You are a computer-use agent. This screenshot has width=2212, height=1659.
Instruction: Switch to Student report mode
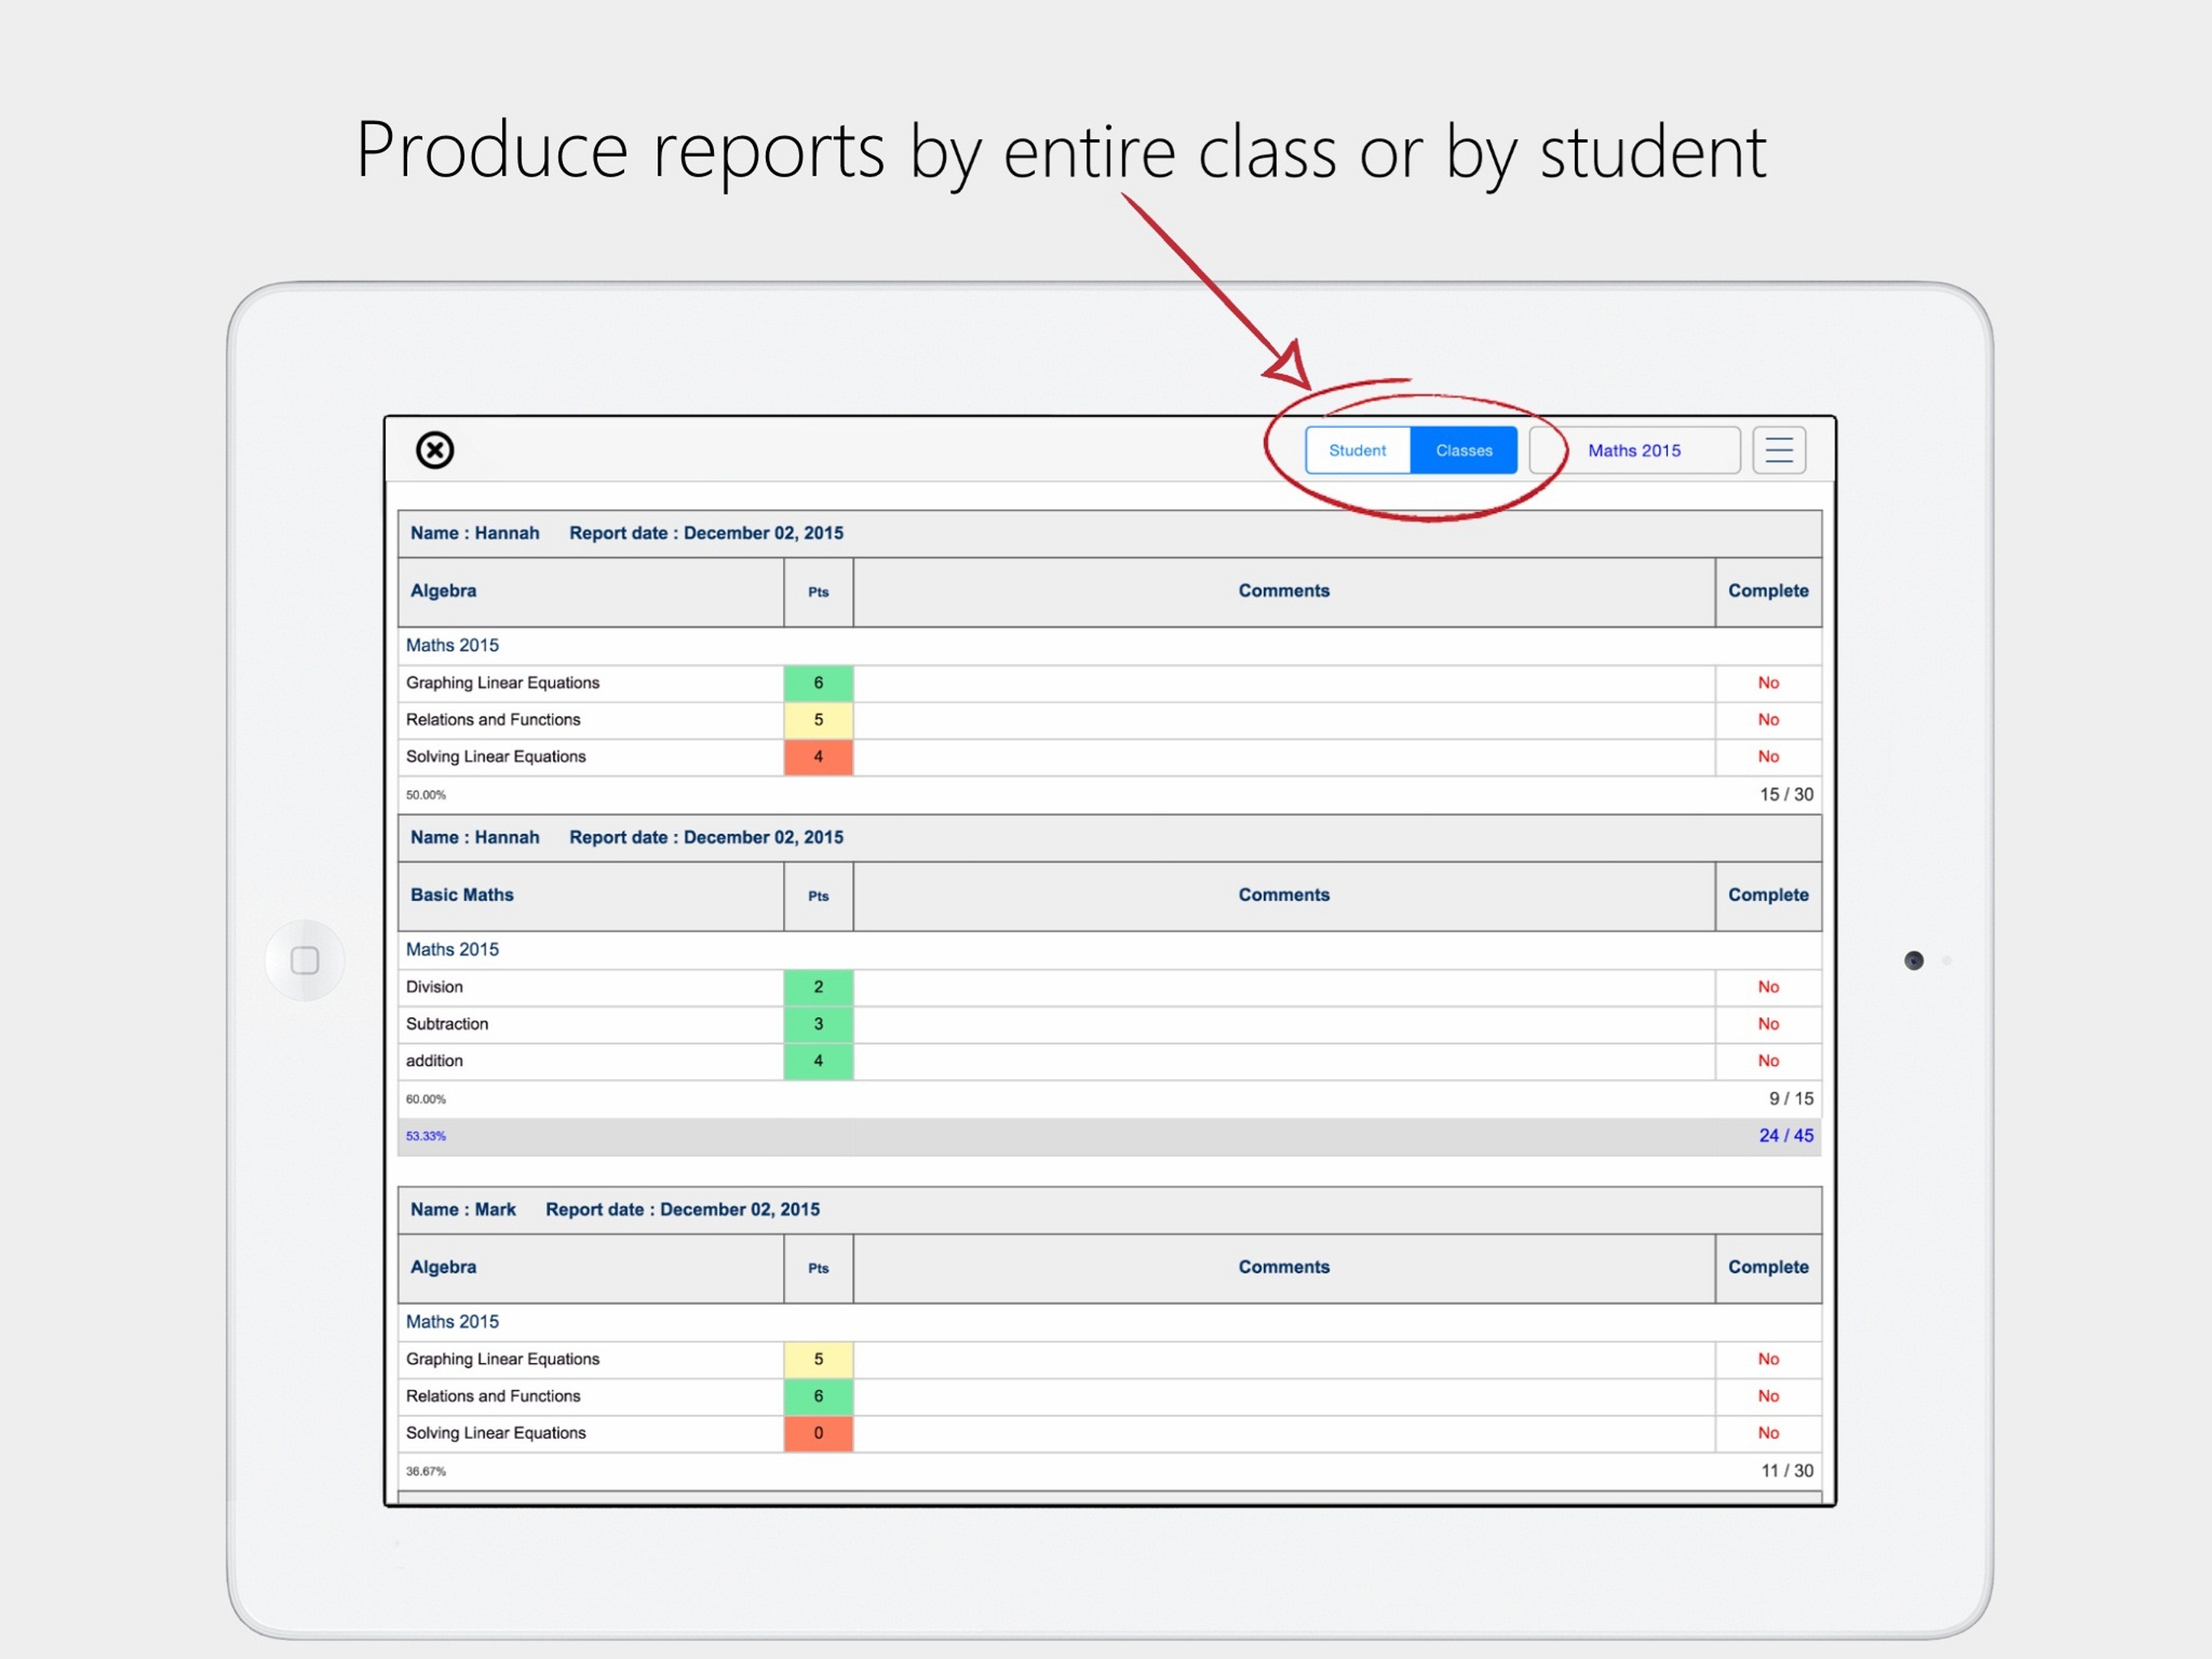click(1357, 450)
